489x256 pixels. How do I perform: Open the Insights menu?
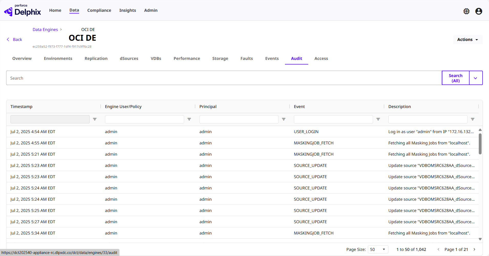click(127, 10)
